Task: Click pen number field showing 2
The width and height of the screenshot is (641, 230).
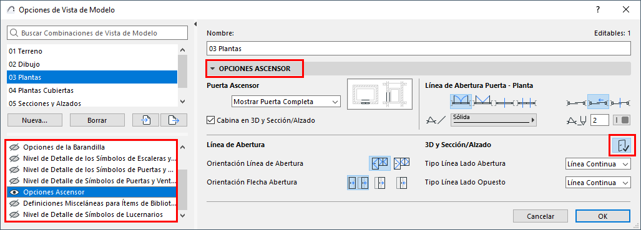Action: tap(600, 120)
